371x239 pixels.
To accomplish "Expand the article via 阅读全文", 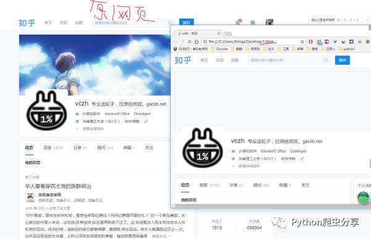I will 161,236.
